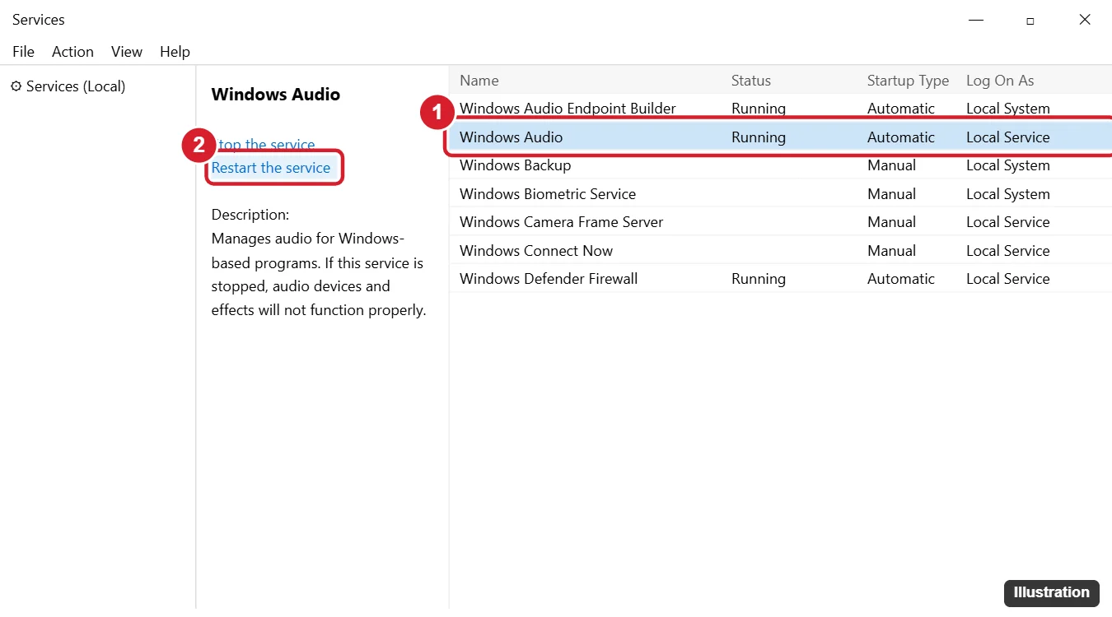
Task: Click the bold Windows Audio heading in details pane
Action: tap(276, 95)
